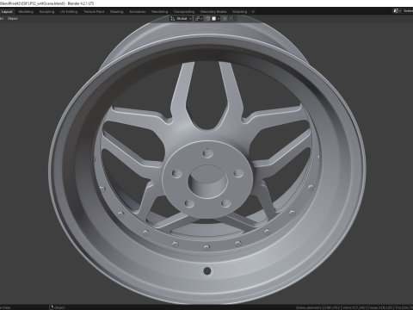The width and height of the screenshot is (413, 310).
Task: Open the Sculpting workspace tab
Action: (x=46, y=12)
